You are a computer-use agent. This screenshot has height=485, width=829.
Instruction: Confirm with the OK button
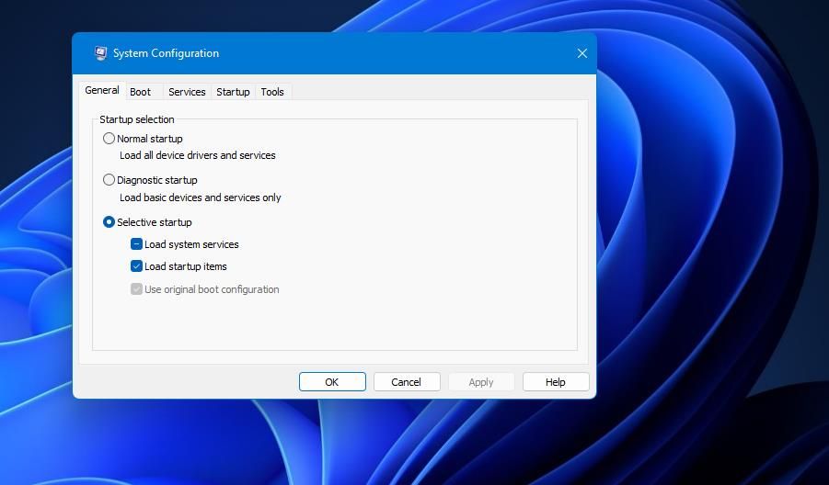coord(332,382)
